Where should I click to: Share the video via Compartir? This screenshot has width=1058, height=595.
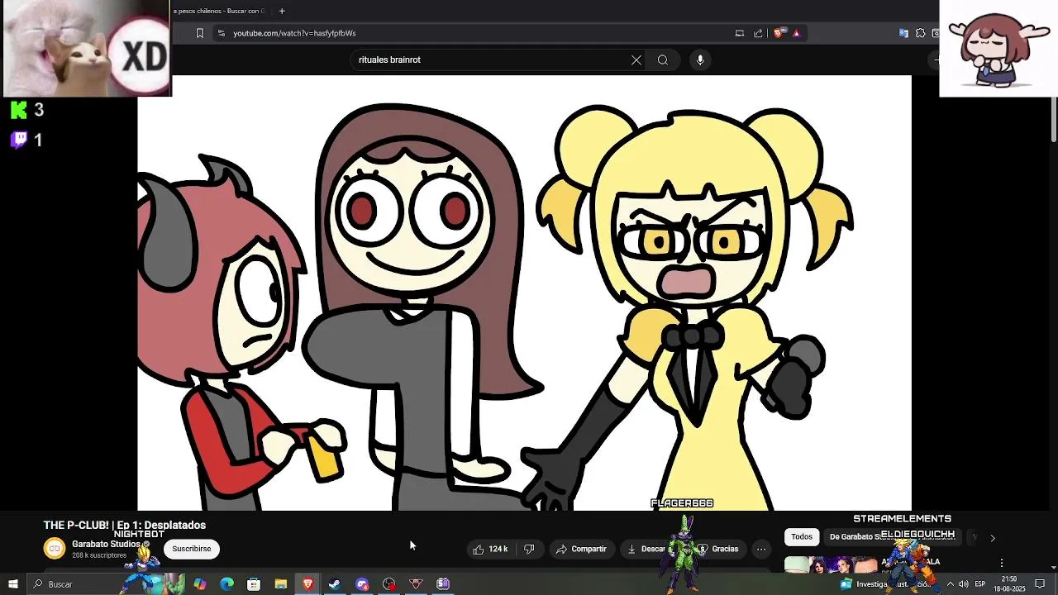tap(581, 549)
